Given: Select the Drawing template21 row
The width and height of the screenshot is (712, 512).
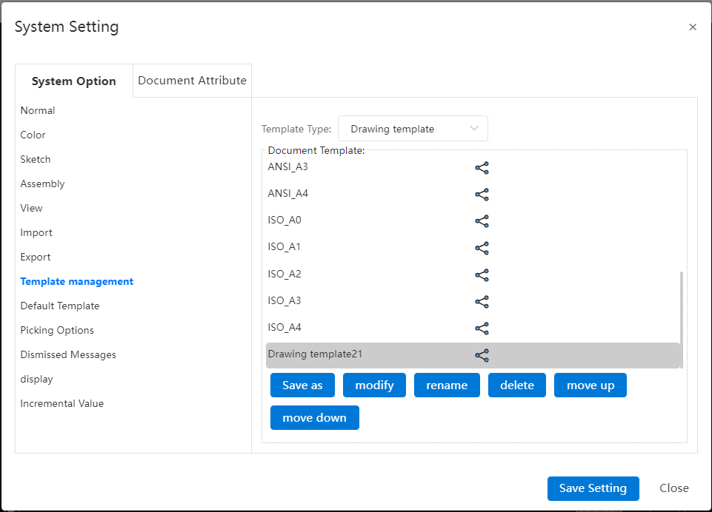Looking at the screenshot, I should pyautogui.click(x=472, y=354).
